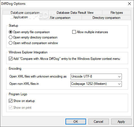Select Open empty file comparison radio button
The image size is (134, 127).
point(10,32)
